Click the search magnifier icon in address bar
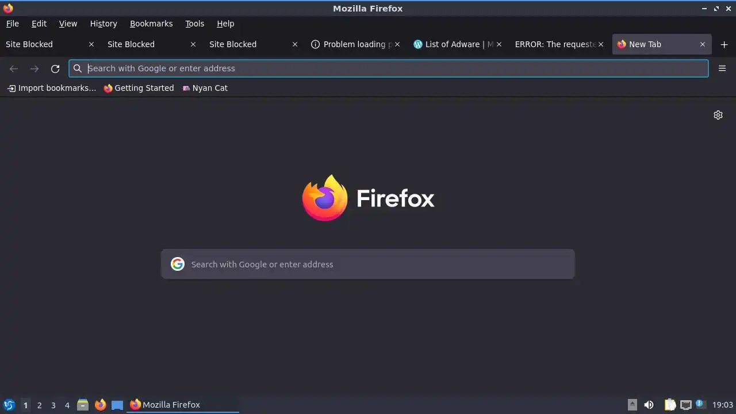The width and height of the screenshot is (736, 414). point(78,68)
